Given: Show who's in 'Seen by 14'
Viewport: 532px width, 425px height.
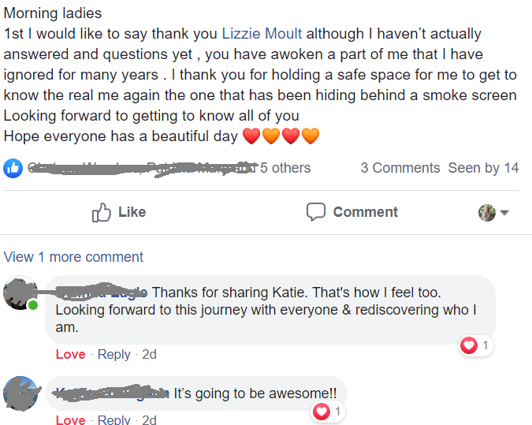Looking at the screenshot, I should tap(483, 168).
